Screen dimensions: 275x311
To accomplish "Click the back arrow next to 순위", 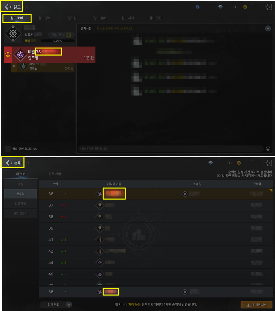I will tap(9, 163).
